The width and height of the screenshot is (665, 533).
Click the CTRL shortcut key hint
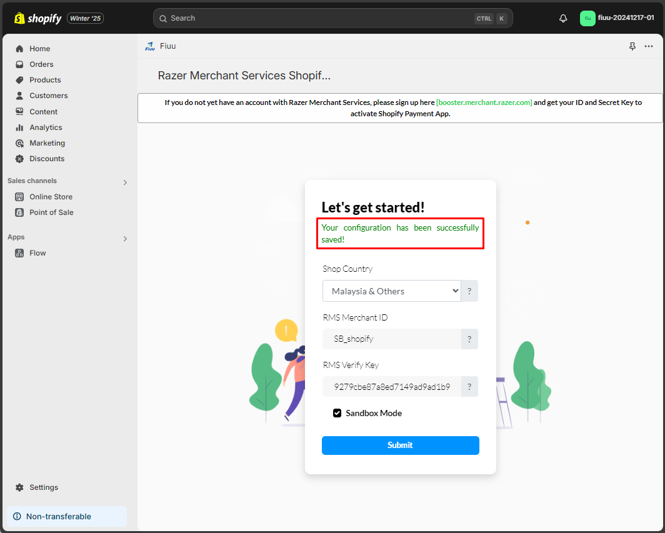coord(484,19)
